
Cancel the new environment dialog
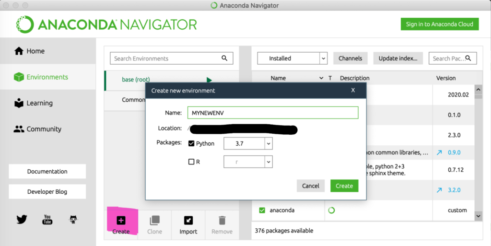tap(311, 186)
